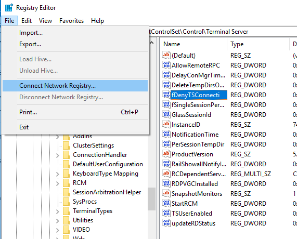The image size is (297, 239).
Task: Click the tree pane scrollbar thumb
Action: [151, 199]
